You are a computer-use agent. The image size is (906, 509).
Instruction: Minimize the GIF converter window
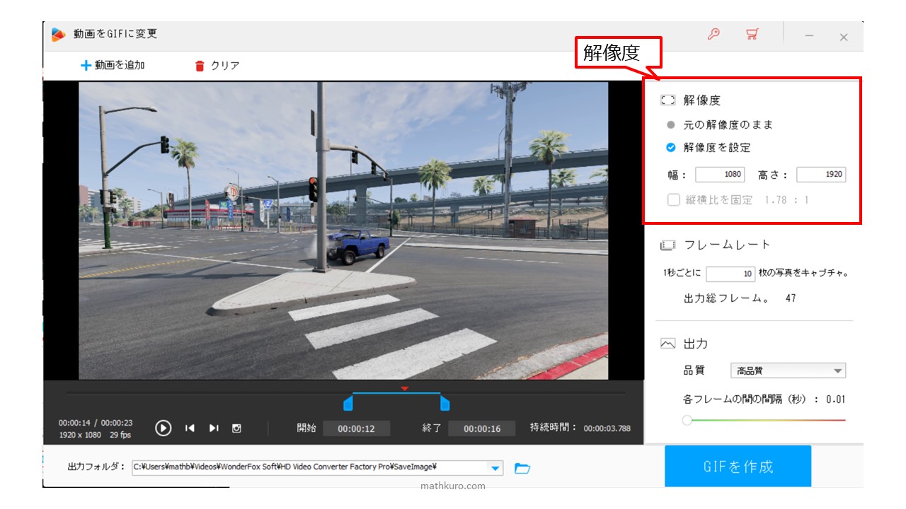coord(809,36)
